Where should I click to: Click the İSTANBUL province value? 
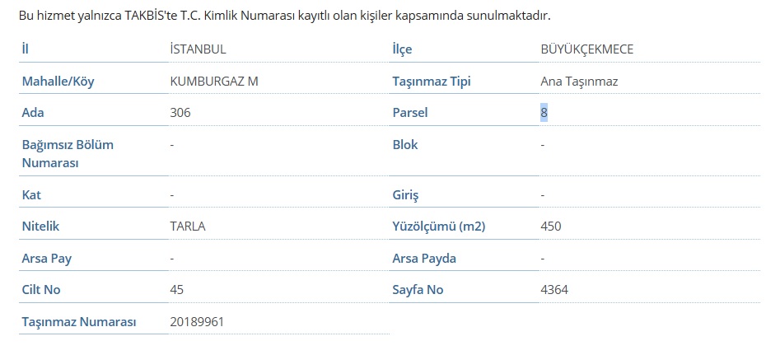pos(198,49)
